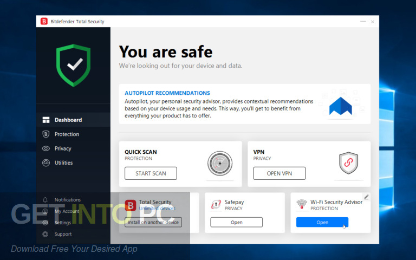This screenshot has height=260, width=416.
Task: Click the Privacy eye icon in sidebar
Action: pos(46,148)
